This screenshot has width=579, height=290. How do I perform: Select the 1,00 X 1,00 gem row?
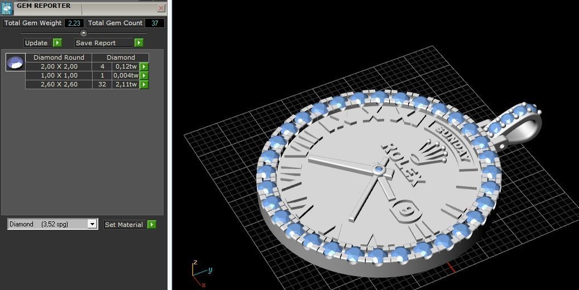pos(87,75)
